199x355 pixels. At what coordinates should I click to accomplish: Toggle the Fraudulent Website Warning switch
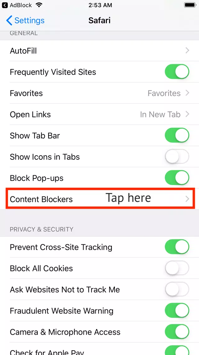click(x=177, y=311)
